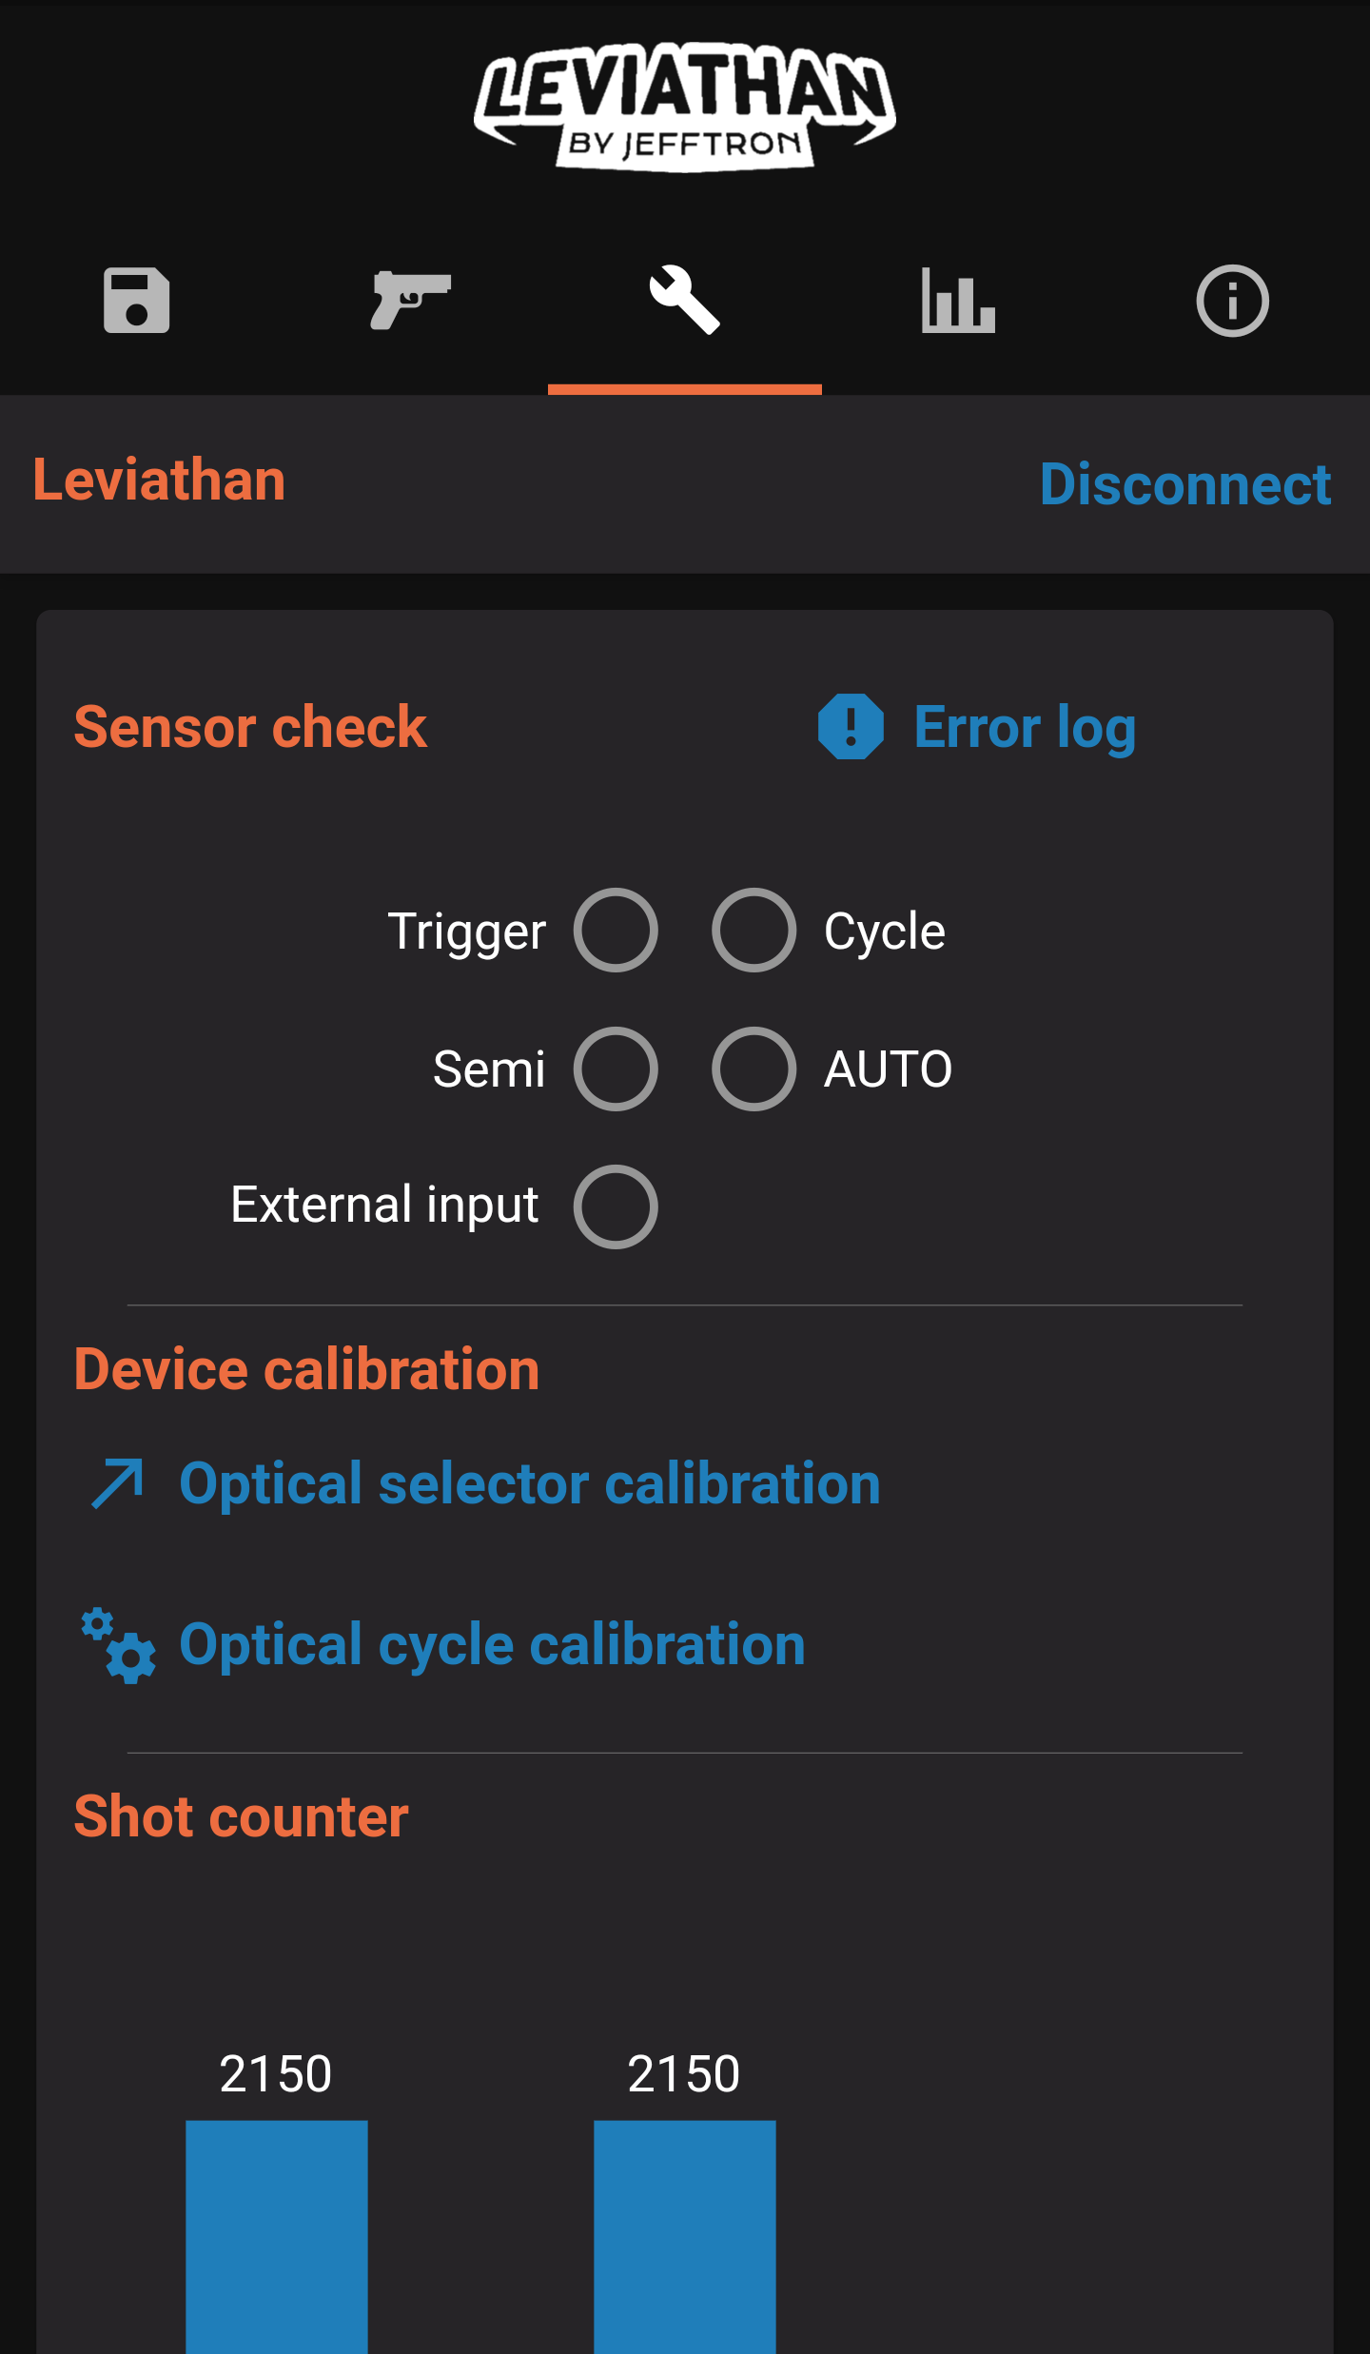Open the gun settings tab (pistol icon)
The width and height of the screenshot is (1370, 2354).
tap(410, 301)
